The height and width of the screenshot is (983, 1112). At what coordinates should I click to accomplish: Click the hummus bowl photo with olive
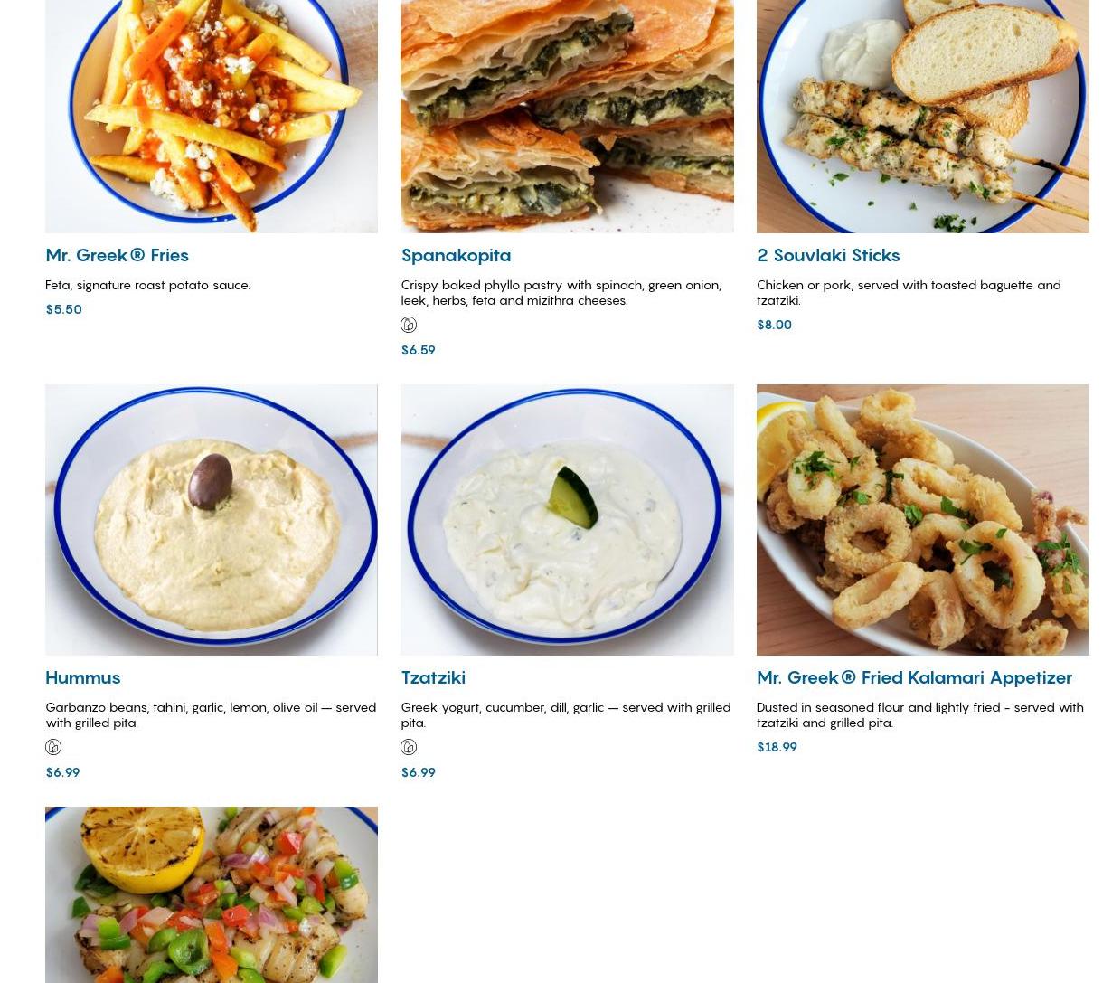click(212, 520)
